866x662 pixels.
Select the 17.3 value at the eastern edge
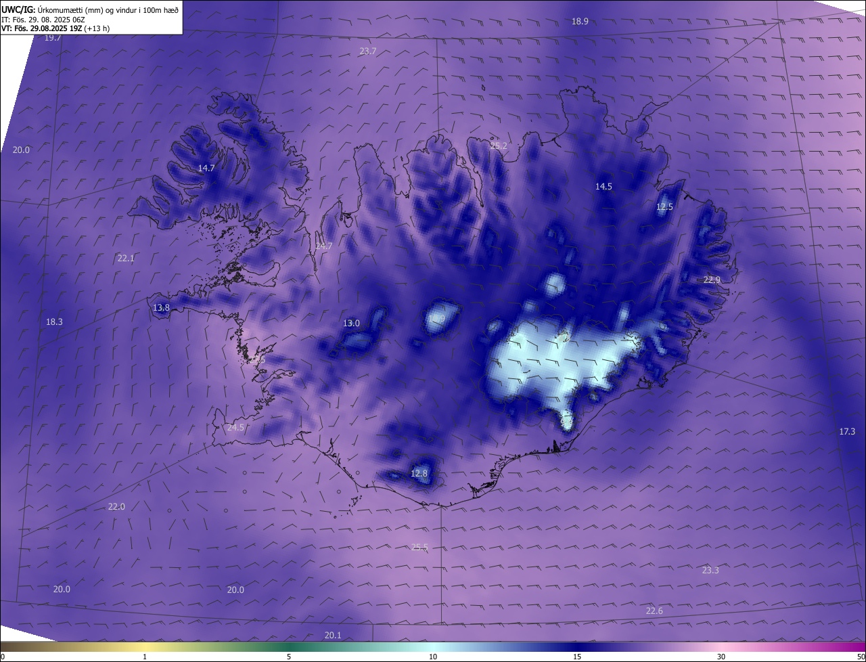(847, 431)
